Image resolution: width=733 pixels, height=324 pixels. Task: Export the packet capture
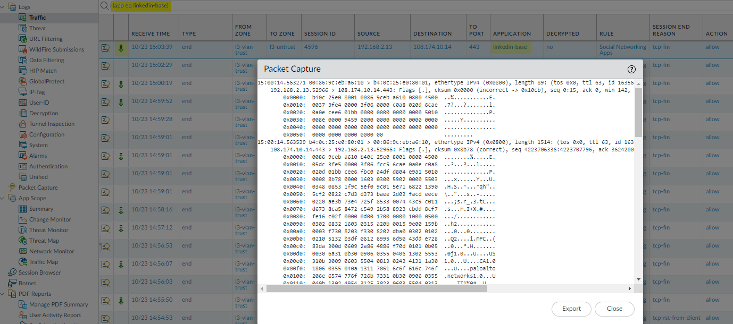click(571, 309)
